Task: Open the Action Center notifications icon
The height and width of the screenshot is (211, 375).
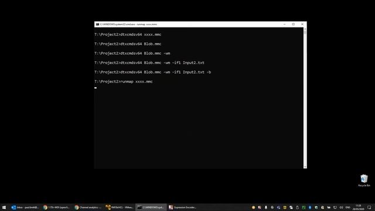Action: [369, 207]
